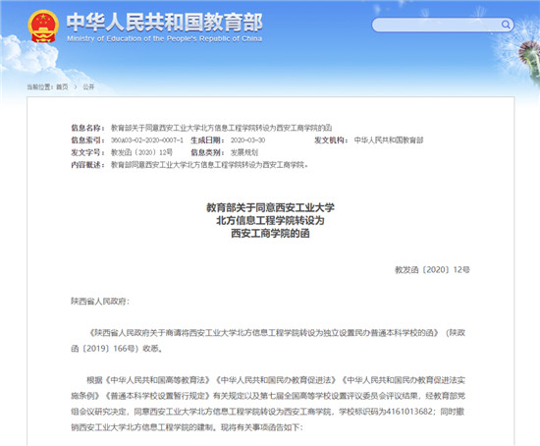540x446 pixels.
Task: Click the 发文机构 value 中华人民共和国教育部
Action: click(x=389, y=139)
